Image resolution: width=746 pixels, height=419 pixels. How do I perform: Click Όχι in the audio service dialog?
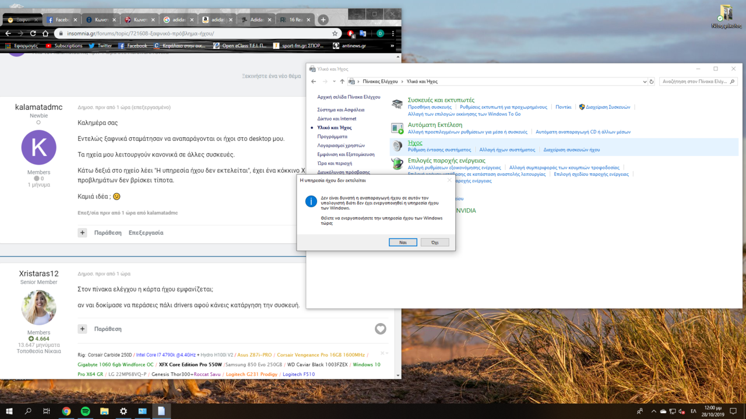click(x=435, y=242)
